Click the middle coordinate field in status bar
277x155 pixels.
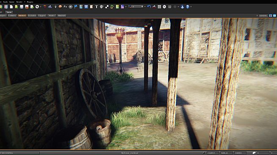226,153
